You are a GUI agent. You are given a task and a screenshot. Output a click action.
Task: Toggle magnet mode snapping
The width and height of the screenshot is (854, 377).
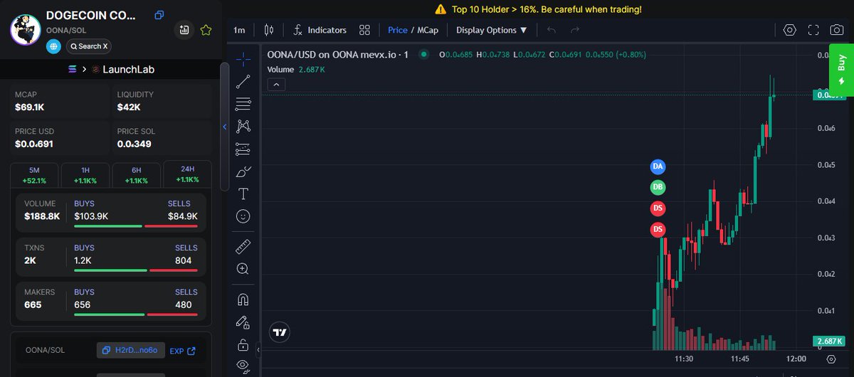[243, 299]
